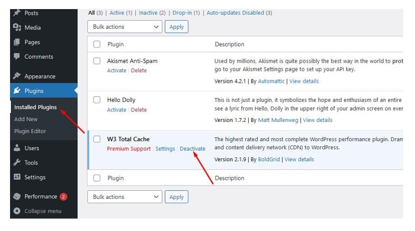This screenshot has height=231, width=415.
Task: Tick the select-all checkbox in table header
Action: click(97, 44)
